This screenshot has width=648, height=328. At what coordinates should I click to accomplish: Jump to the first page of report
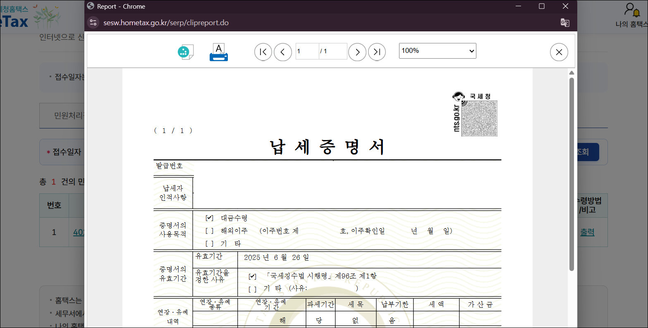[263, 52]
